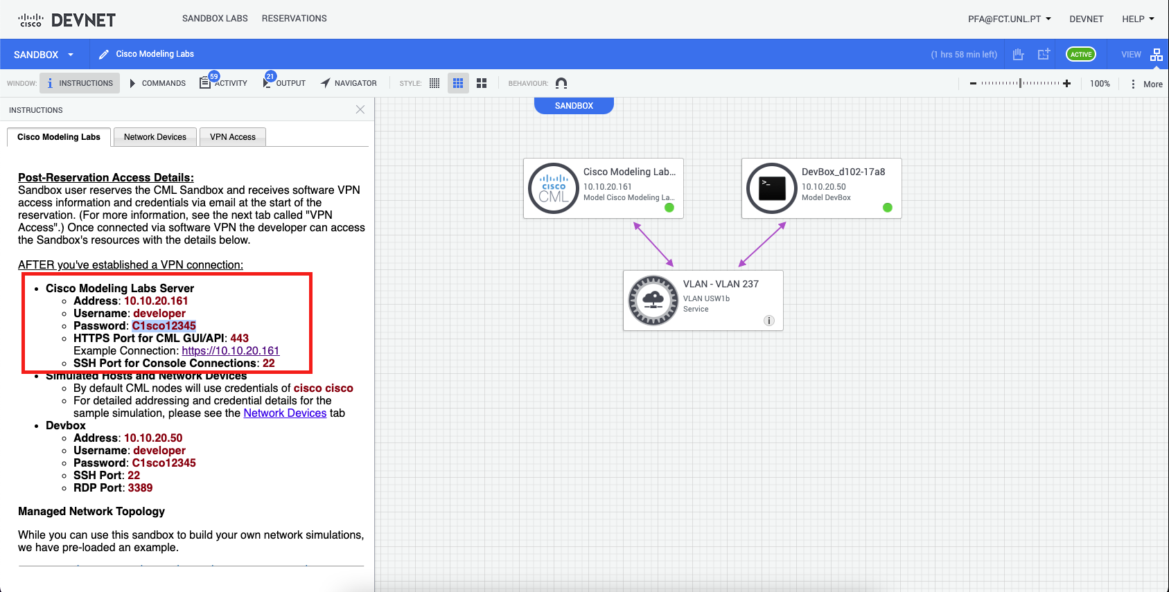Viewport: 1169px width, 592px height.
Task: Switch to the VPN Access tab
Action: click(x=233, y=137)
